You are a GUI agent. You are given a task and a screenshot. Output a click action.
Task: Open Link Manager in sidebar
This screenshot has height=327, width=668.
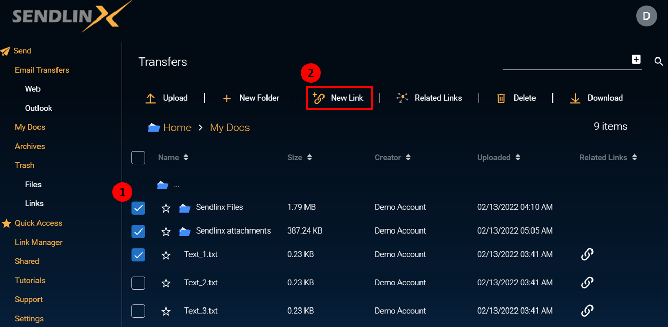[x=39, y=242]
